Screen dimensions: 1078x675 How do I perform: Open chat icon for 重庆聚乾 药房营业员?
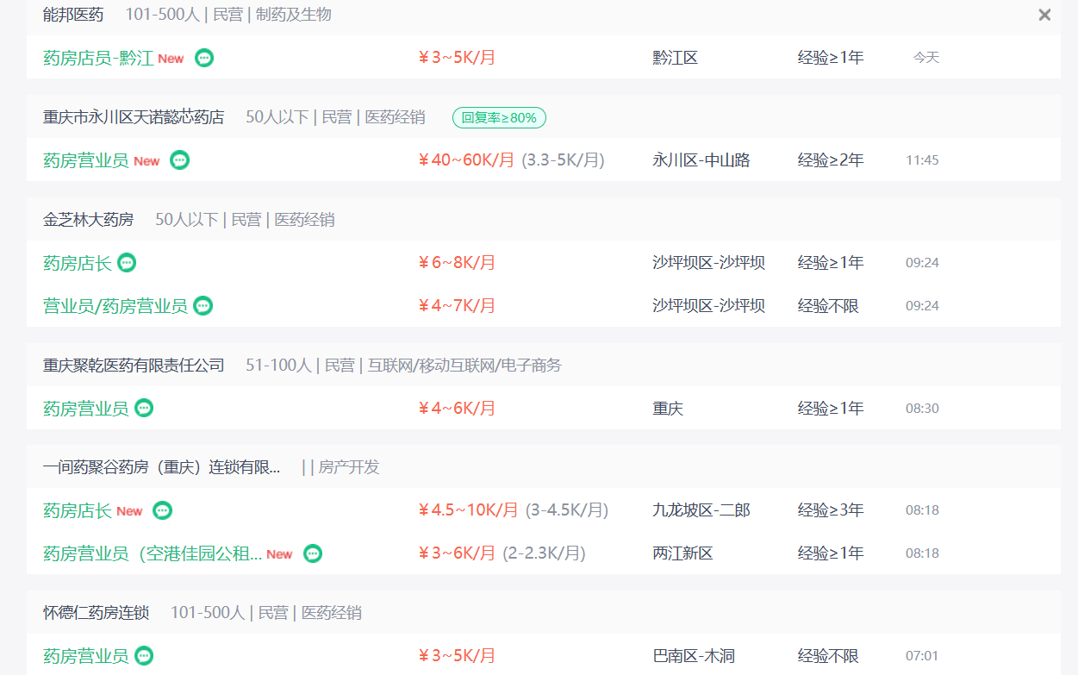click(x=144, y=409)
